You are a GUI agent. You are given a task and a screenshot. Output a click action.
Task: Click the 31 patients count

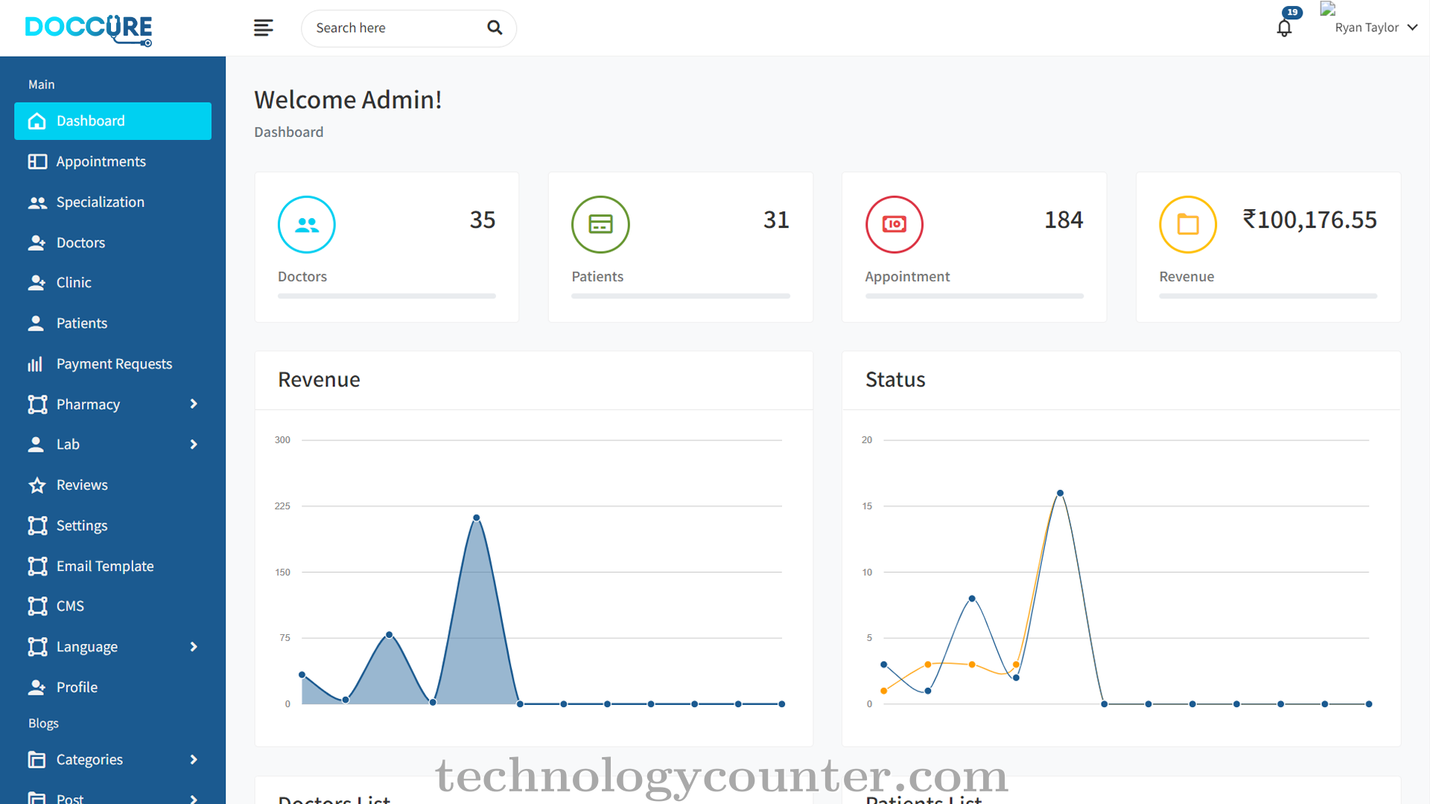776,220
